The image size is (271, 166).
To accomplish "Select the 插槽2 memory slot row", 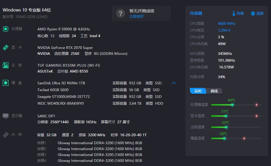I will coord(90,149).
